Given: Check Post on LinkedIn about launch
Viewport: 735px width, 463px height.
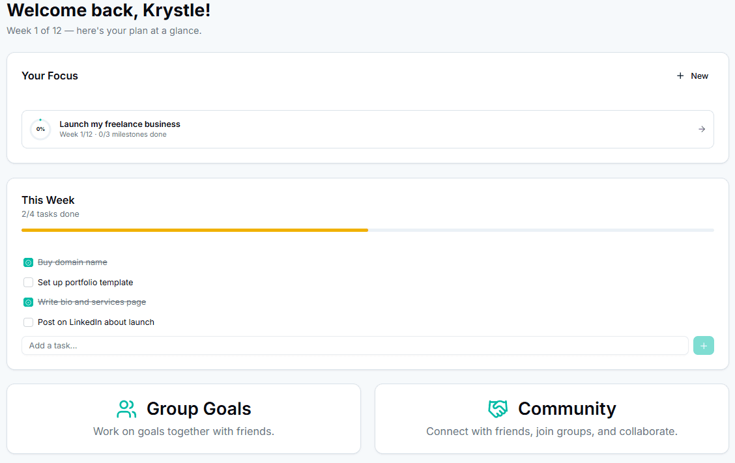Looking at the screenshot, I should (x=28, y=322).
